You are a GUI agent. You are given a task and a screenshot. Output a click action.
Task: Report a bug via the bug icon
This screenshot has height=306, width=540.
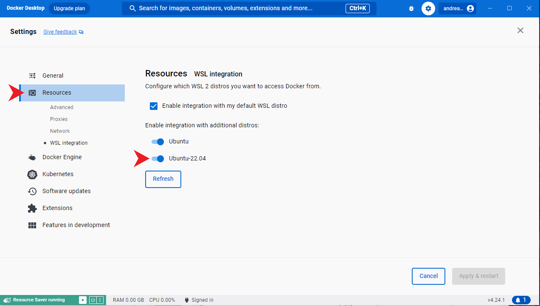pyautogui.click(x=411, y=8)
